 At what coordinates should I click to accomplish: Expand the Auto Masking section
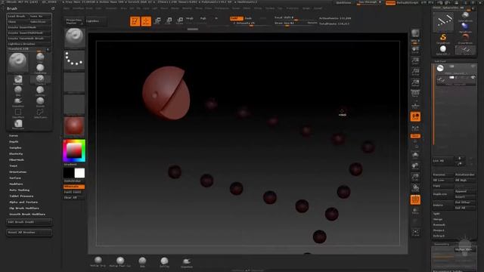click(x=20, y=190)
